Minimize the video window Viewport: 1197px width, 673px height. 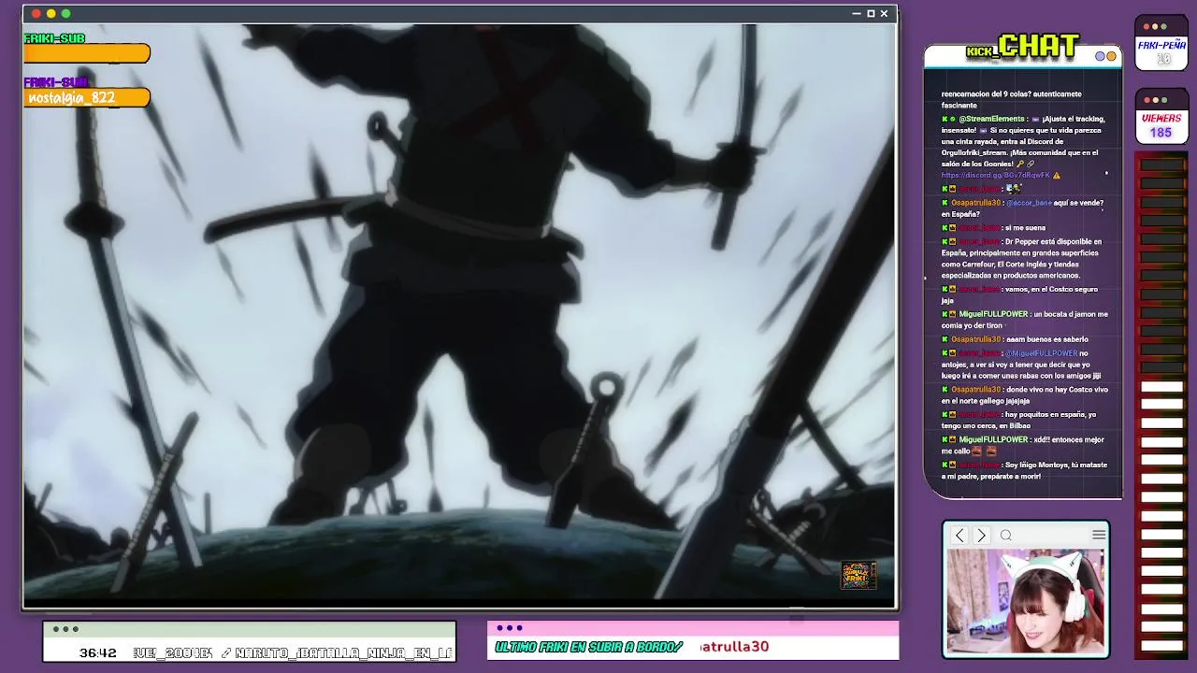[x=857, y=14]
